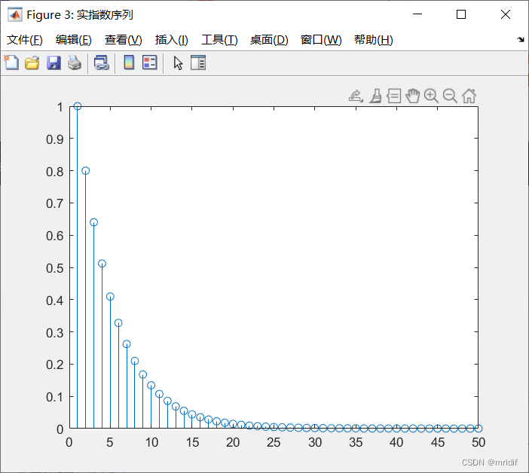This screenshot has height=473, width=529.
Task: Select the brush data tool
Action: tap(375, 96)
